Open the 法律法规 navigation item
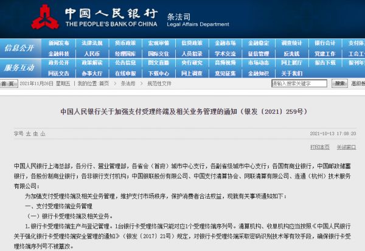 point(92,43)
